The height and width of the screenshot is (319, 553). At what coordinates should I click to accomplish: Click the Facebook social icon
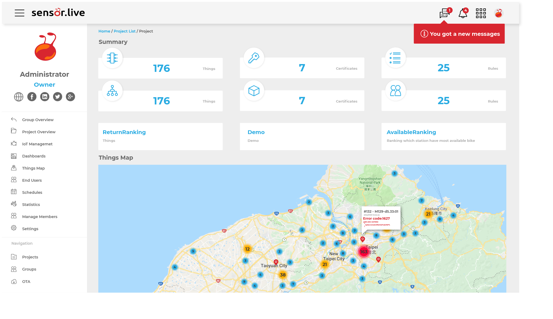[x=32, y=97]
